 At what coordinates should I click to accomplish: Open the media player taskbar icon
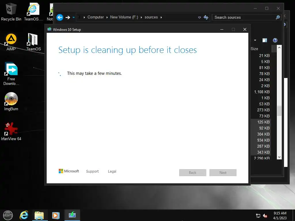coord(56,215)
